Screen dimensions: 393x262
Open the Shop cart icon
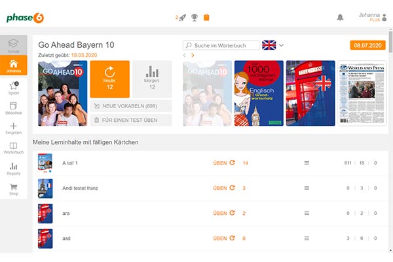coord(14,189)
